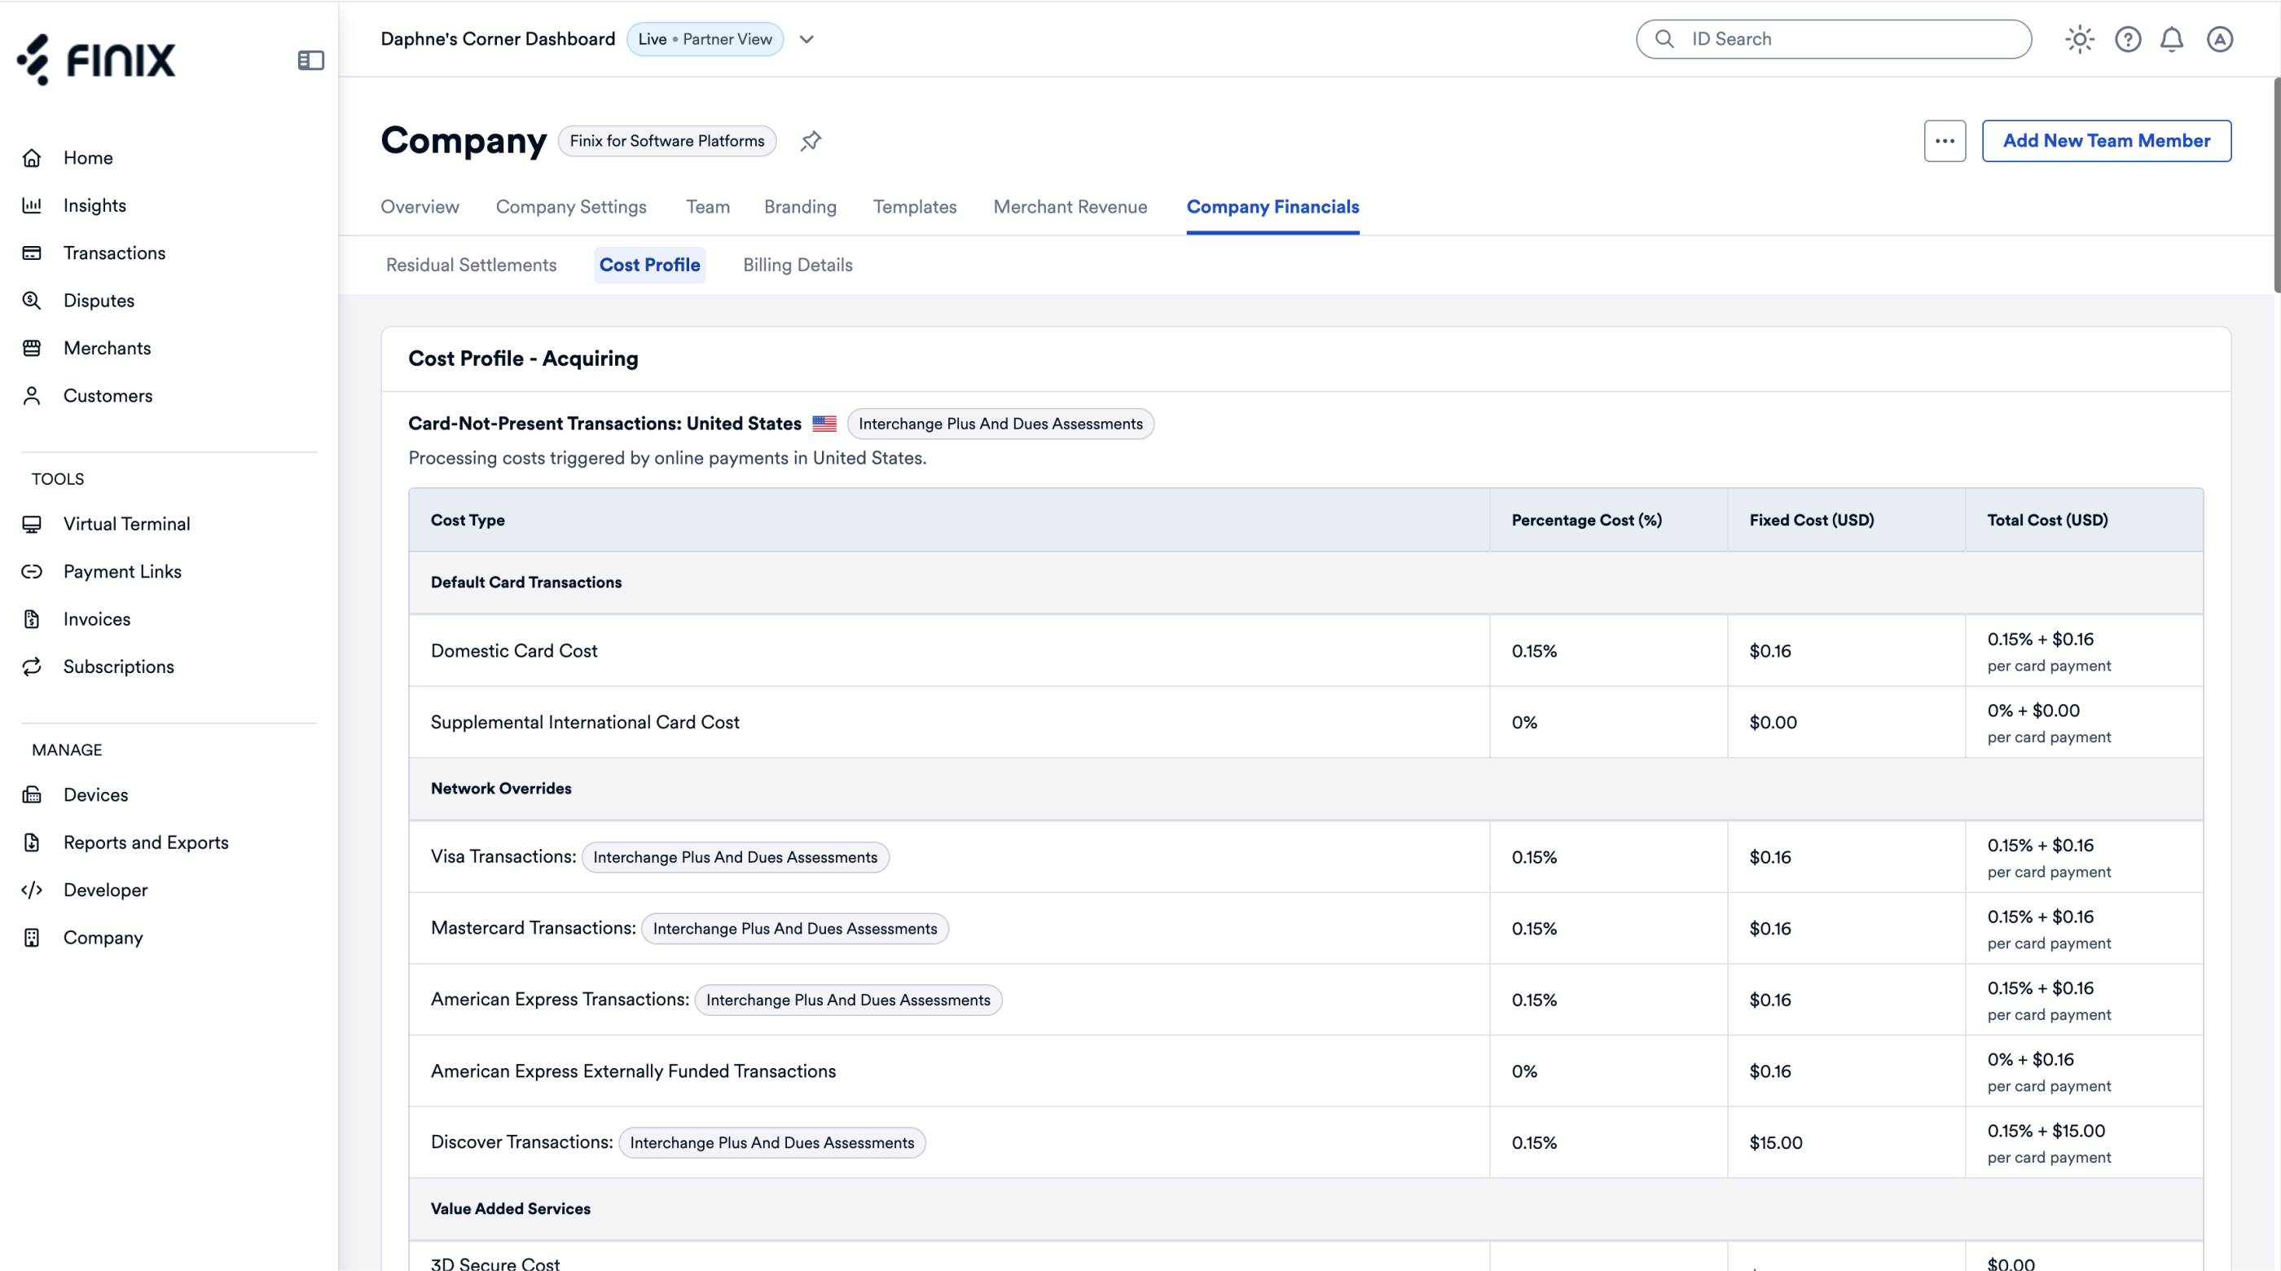Open Transactions from the sidebar

pos(114,253)
